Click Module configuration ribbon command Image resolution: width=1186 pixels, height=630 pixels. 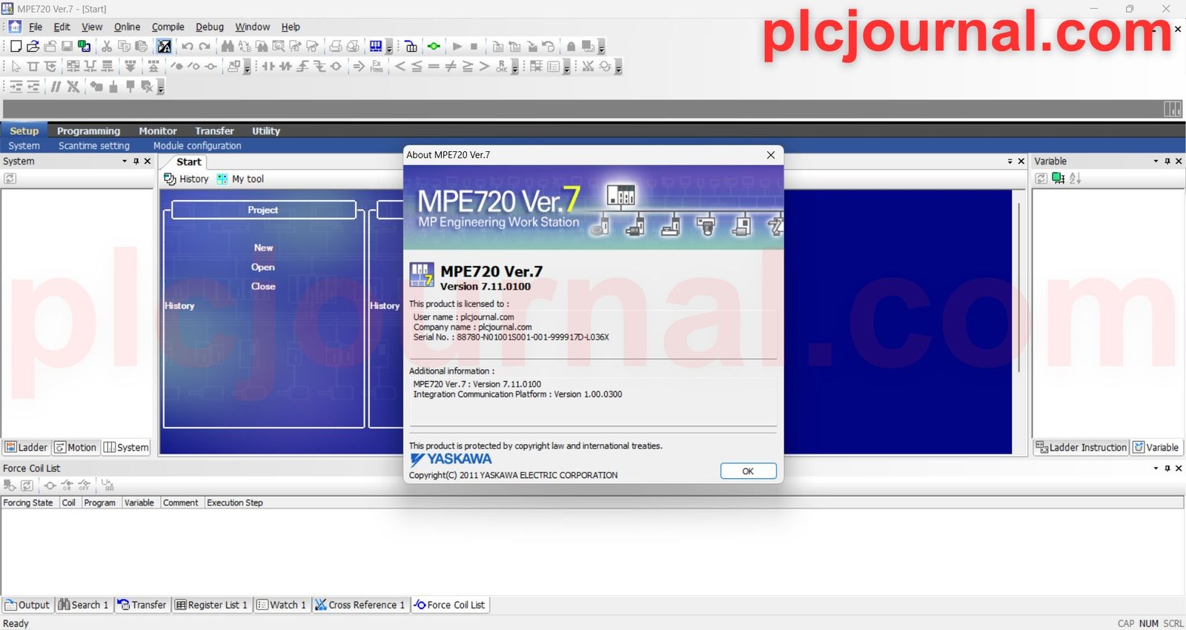click(197, 146)
